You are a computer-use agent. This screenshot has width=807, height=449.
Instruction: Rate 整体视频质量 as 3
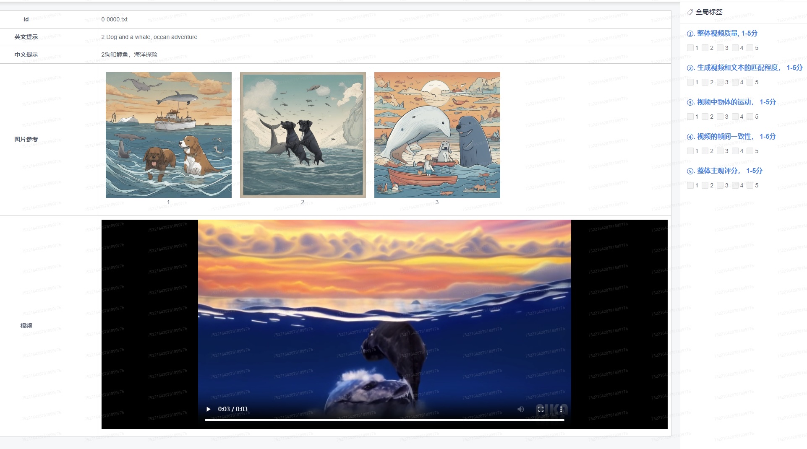coord(720,48)
